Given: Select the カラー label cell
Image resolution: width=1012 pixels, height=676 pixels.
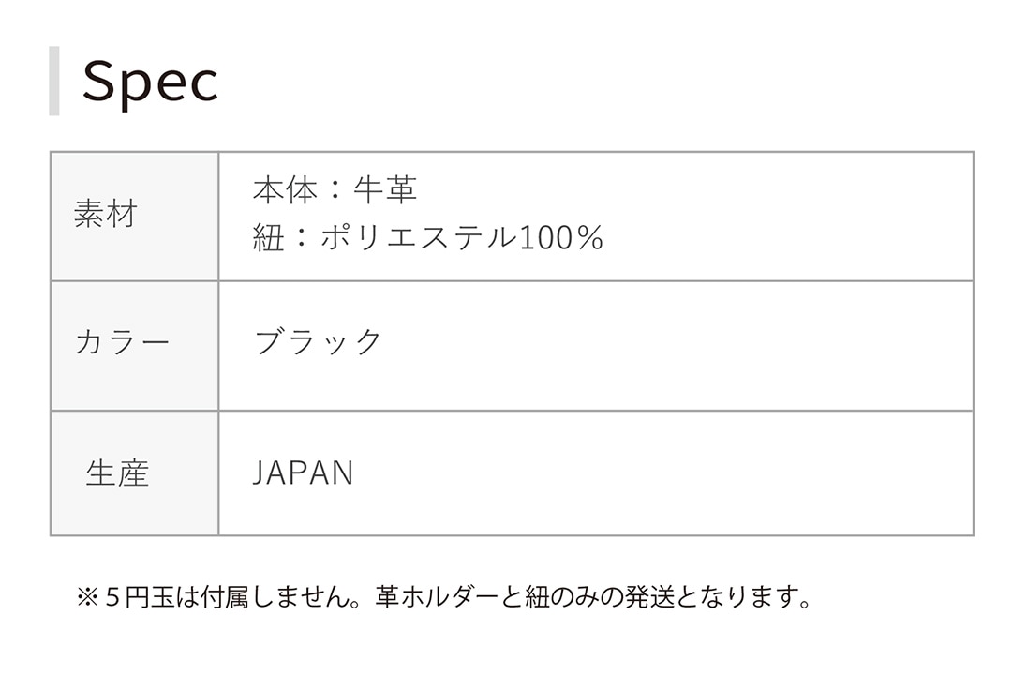Looking at the screenshot, I should click(x=122, y=341).
